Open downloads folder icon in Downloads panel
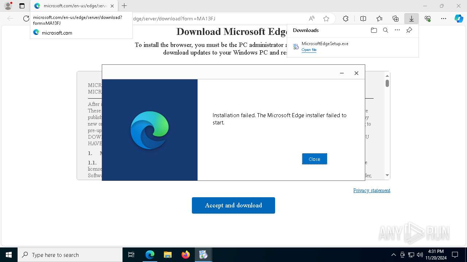Viewport: 467px width, 262px height. point(374,31)
